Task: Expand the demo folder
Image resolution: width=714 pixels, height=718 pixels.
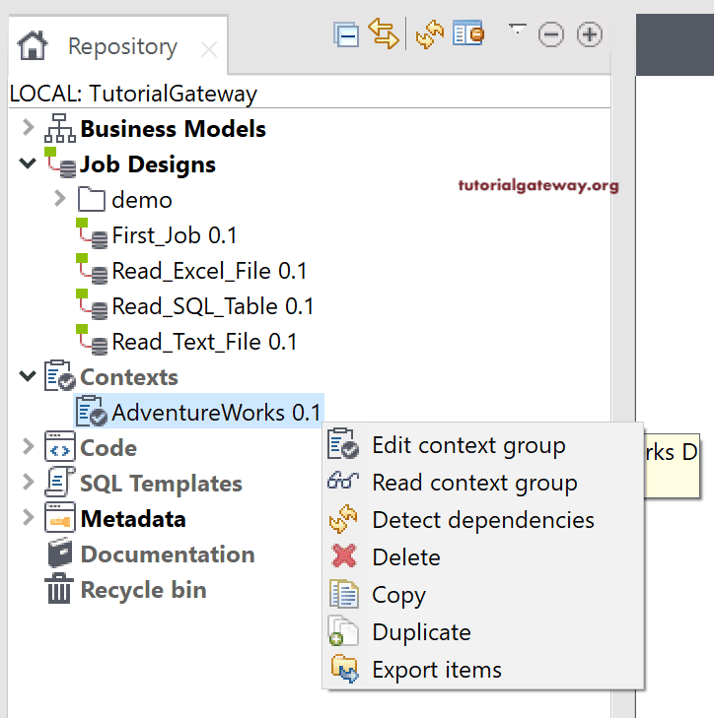Action: click(60, 200)
